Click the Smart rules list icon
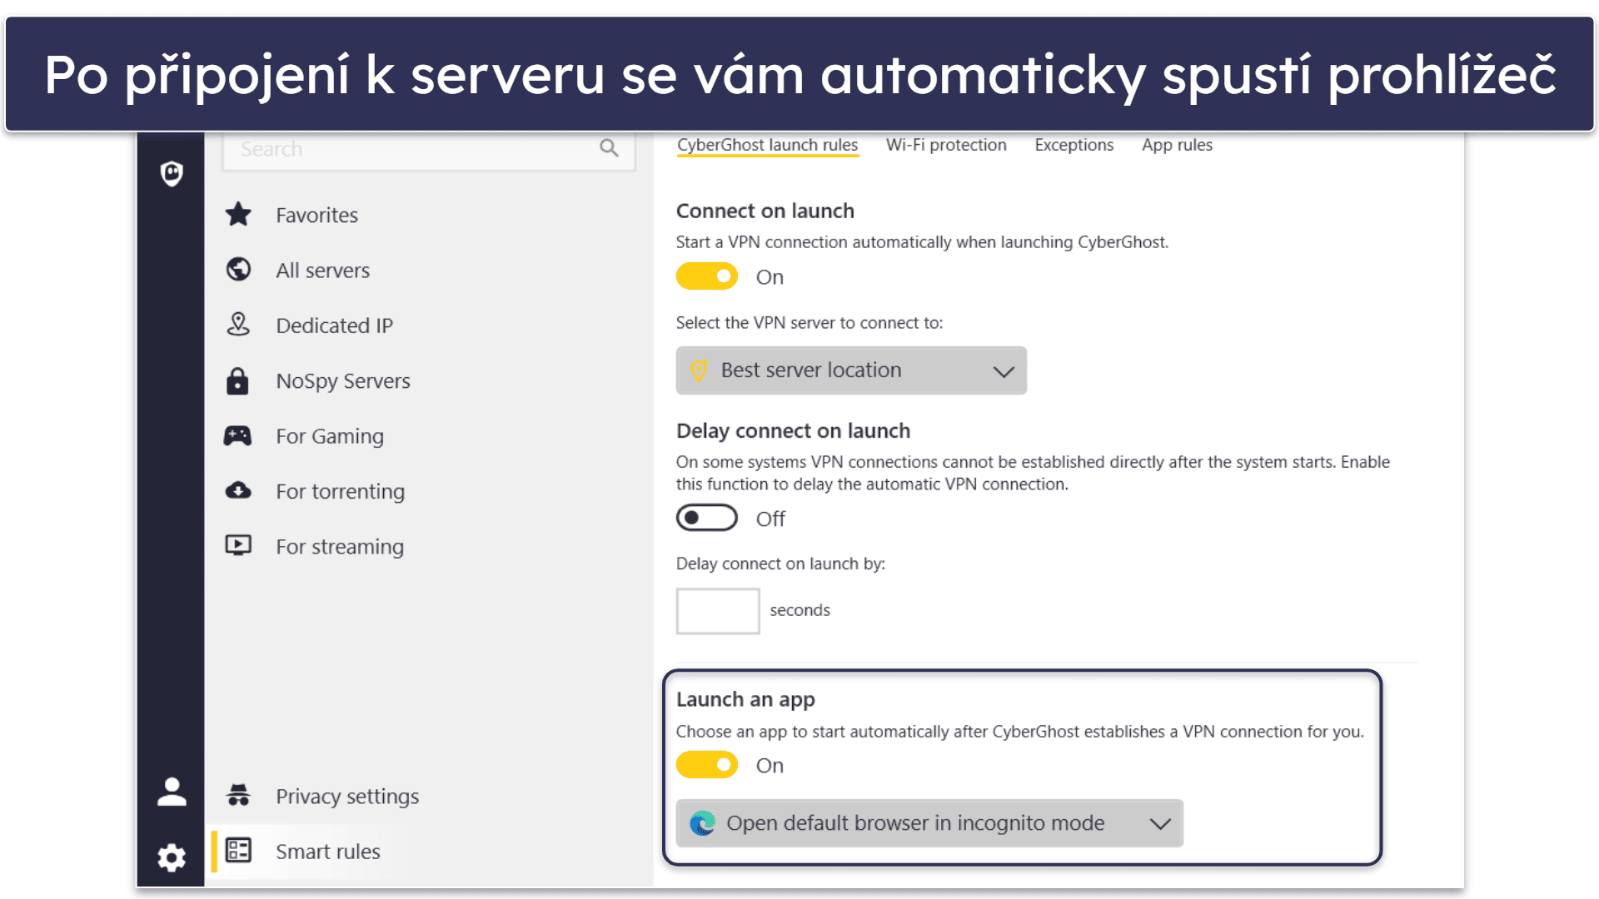 238,850
